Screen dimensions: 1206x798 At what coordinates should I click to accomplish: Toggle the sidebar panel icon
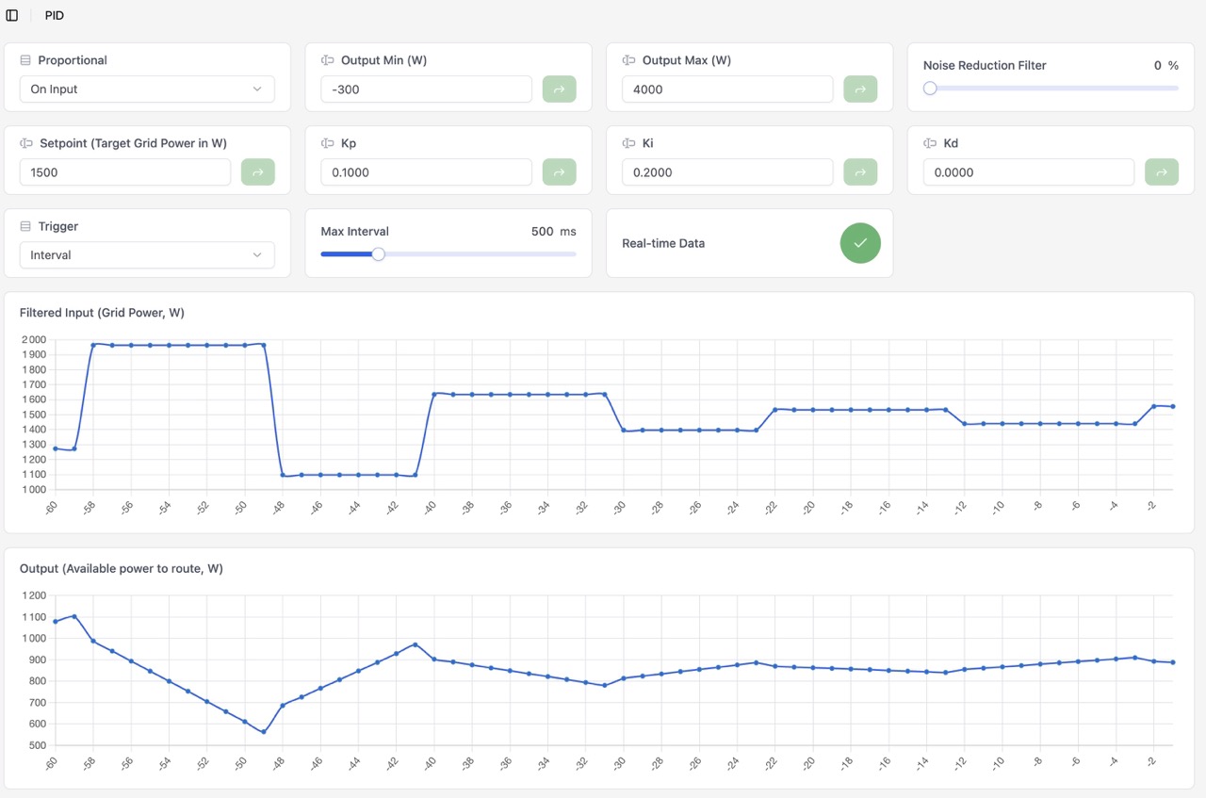(12, 15)
